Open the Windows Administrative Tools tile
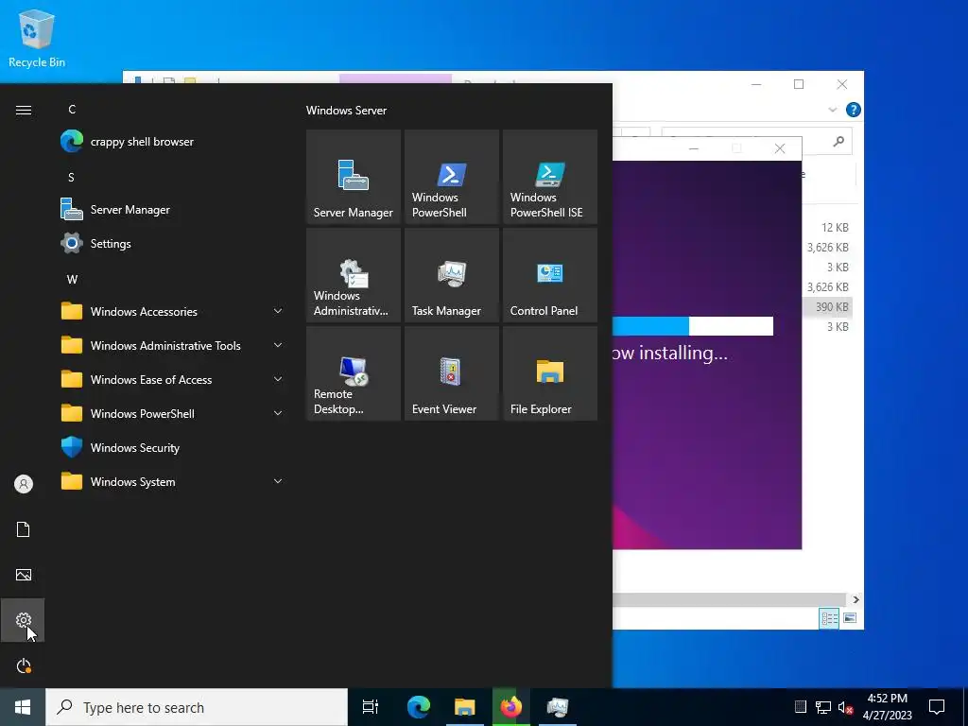Image resolution: width=968 pixels, height=726 pixels. pyautogui.click(x=354, y=275)
